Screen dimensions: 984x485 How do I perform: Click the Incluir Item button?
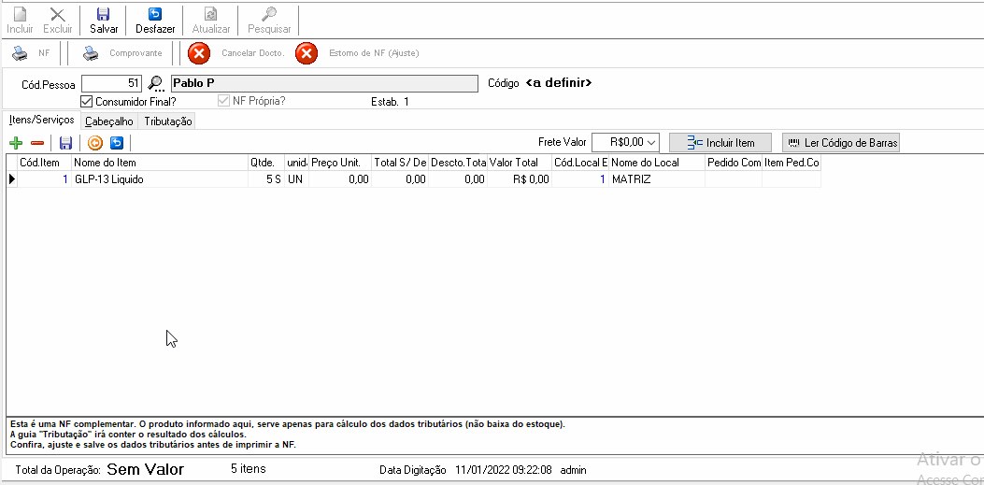point(720,143)
